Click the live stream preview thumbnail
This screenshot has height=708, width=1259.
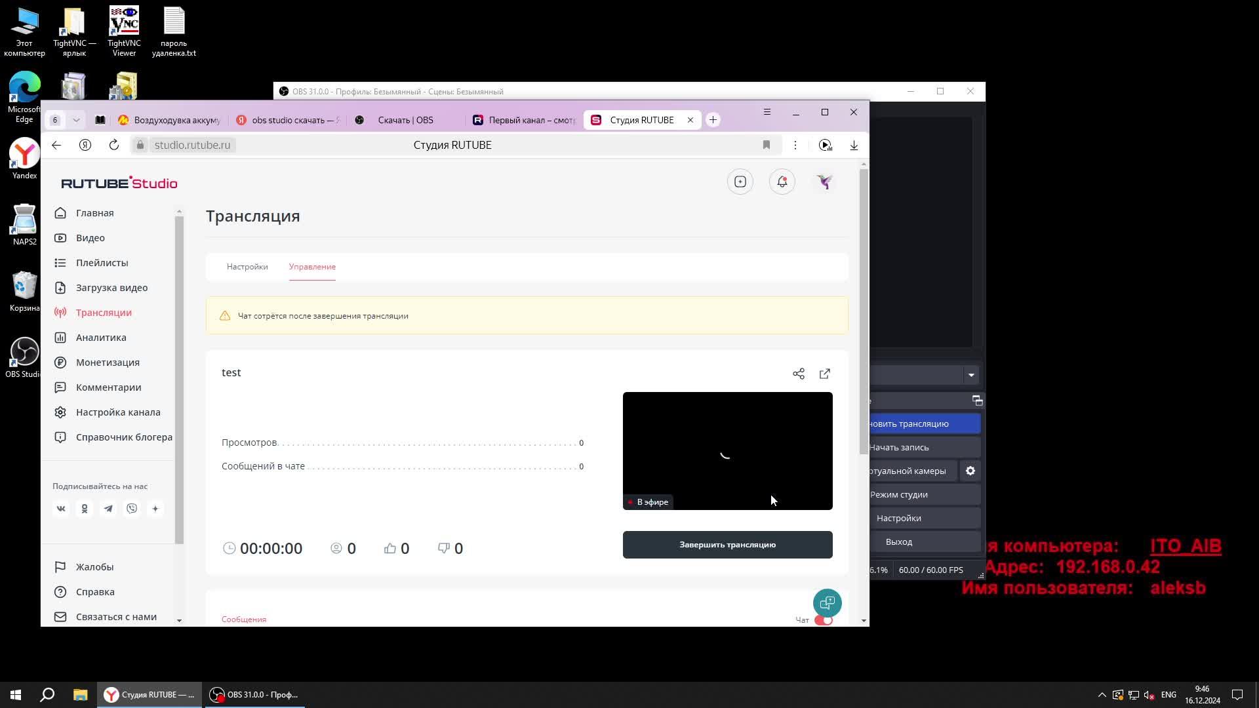(727, 451)
